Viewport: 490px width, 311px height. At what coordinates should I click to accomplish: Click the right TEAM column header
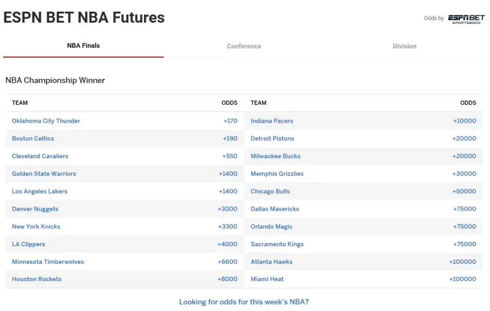click(x=258, y=103)
